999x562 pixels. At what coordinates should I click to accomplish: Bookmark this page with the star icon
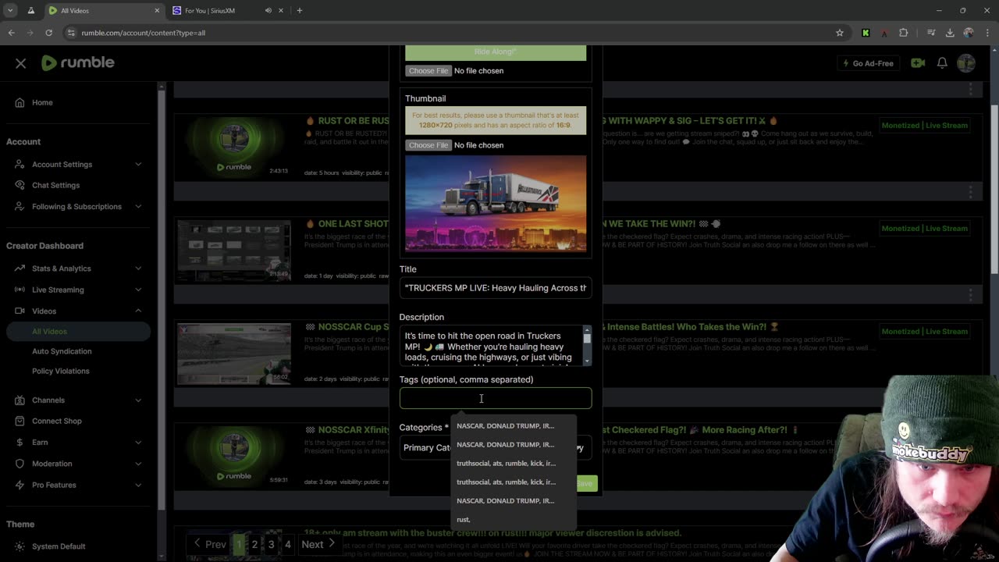(x=840, y=33)
